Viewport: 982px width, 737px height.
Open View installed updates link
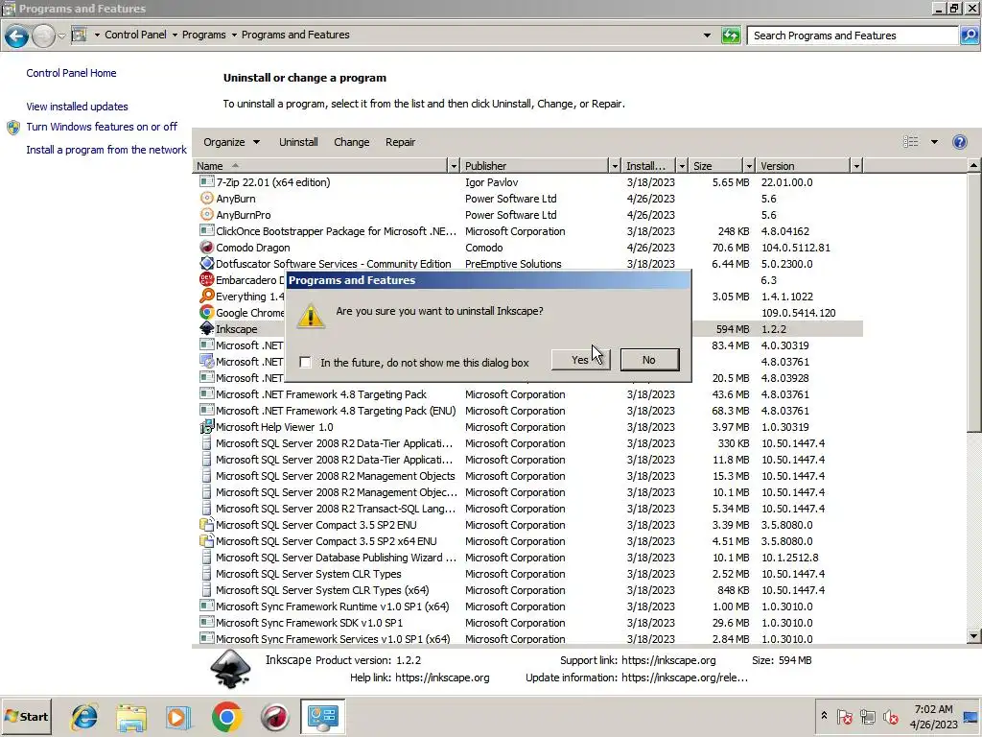click(x=77, y=107)
